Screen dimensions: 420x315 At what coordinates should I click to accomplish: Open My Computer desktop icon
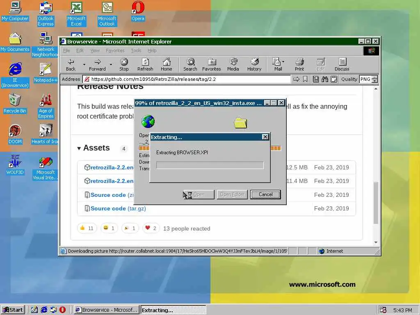[15, 11]
